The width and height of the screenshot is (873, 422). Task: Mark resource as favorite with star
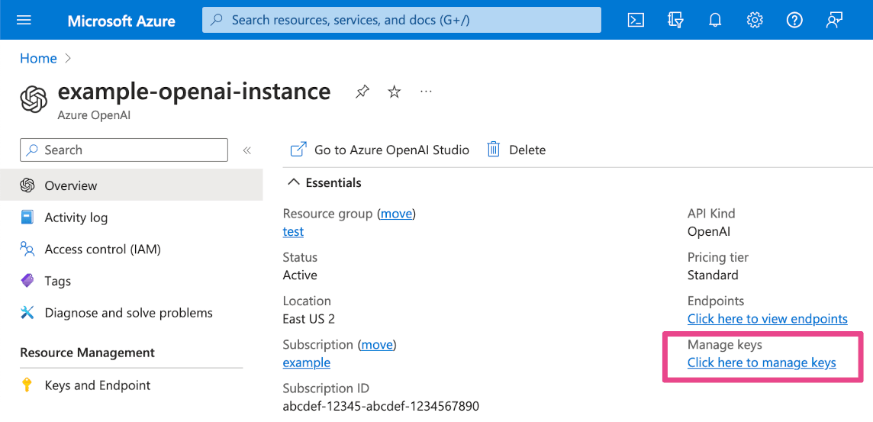coord(395,92)
